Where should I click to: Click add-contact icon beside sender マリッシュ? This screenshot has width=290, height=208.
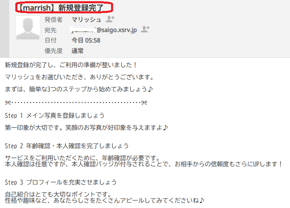pos(110,19)
